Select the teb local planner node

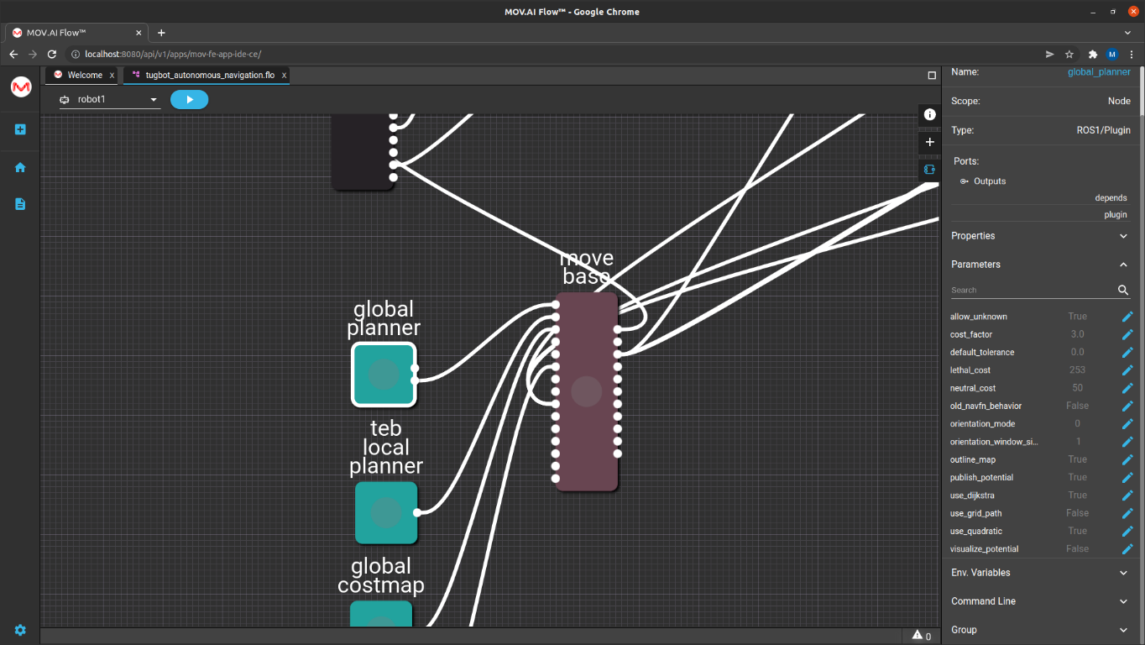pyautogui.click(x=386, y=512)
